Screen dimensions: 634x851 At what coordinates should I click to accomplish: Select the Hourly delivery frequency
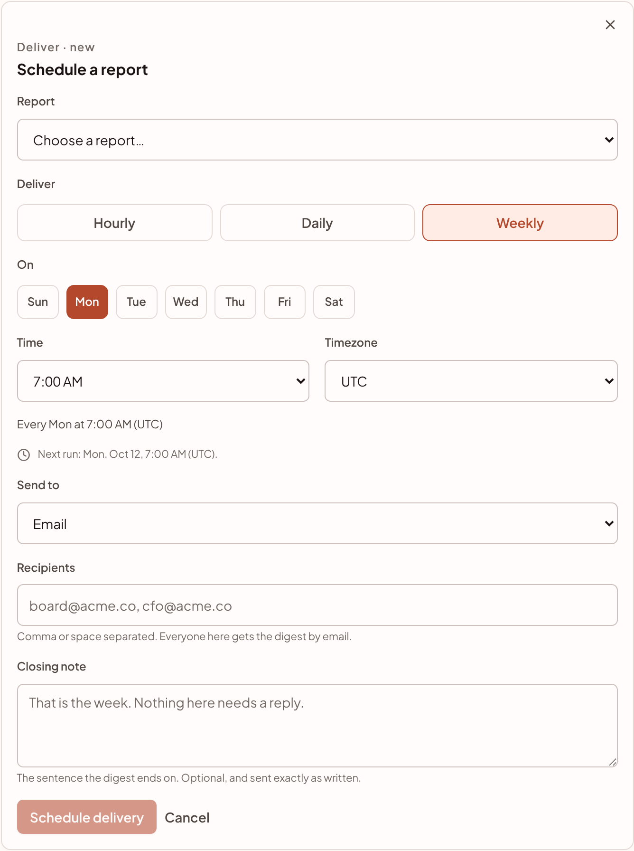[x=115, y=223]
